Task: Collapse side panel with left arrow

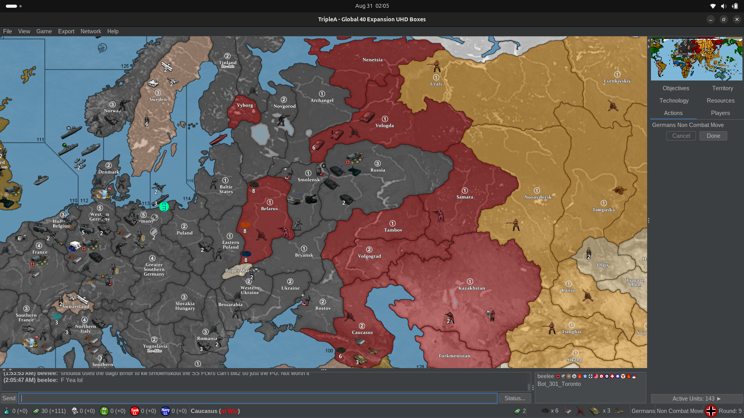Action: [648, 40]
